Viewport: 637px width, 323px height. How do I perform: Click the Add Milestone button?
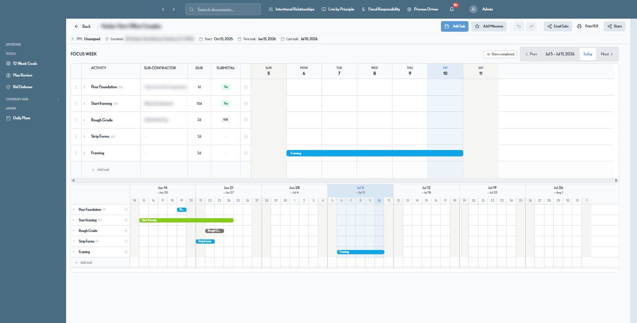[489, 26]
